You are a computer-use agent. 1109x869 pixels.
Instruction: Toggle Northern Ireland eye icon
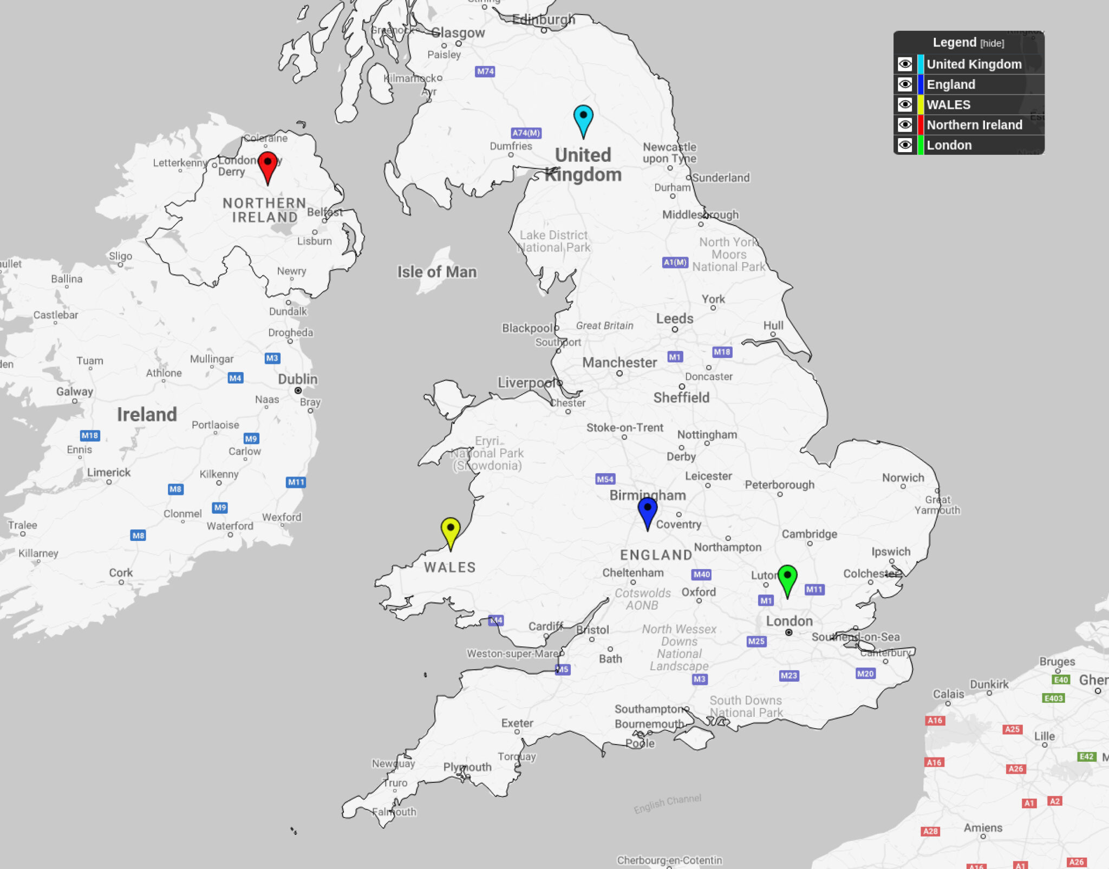coord(905,125)
